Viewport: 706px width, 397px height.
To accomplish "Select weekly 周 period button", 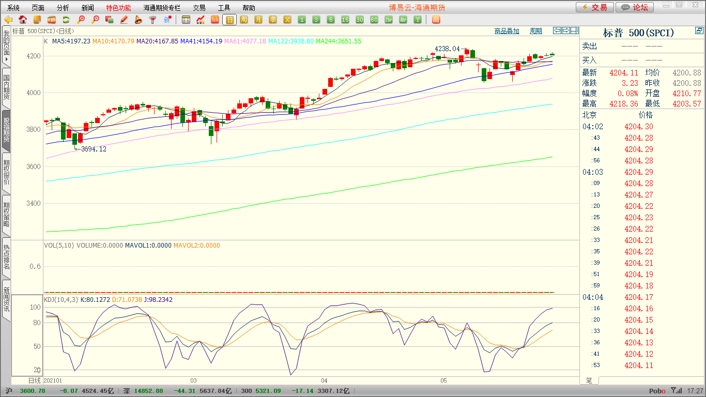I will [244, 20].
